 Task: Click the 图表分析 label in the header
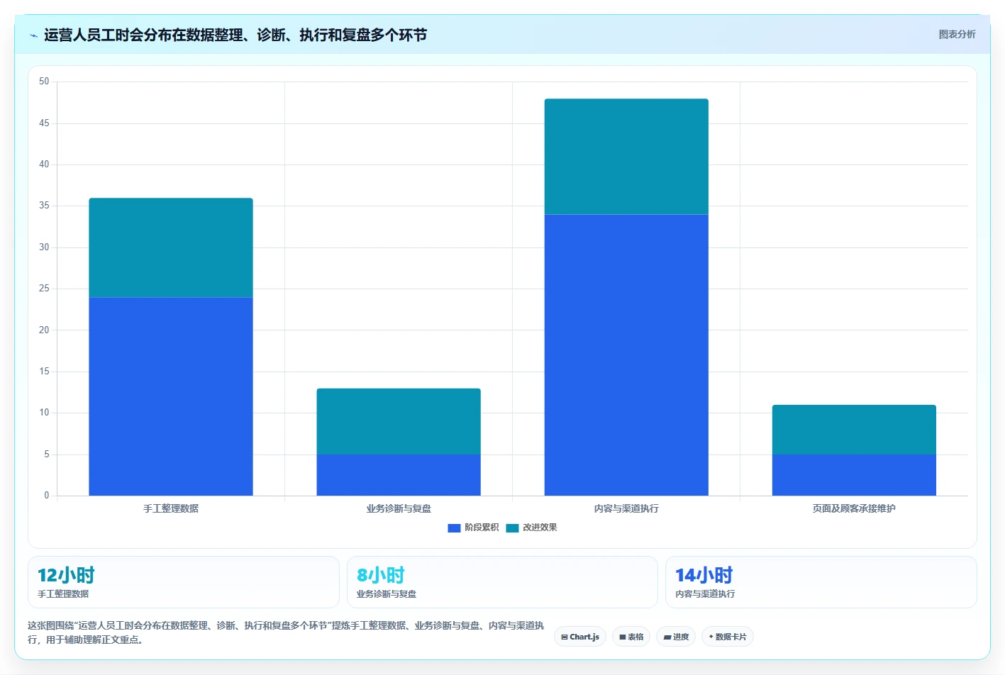[957, 34]
